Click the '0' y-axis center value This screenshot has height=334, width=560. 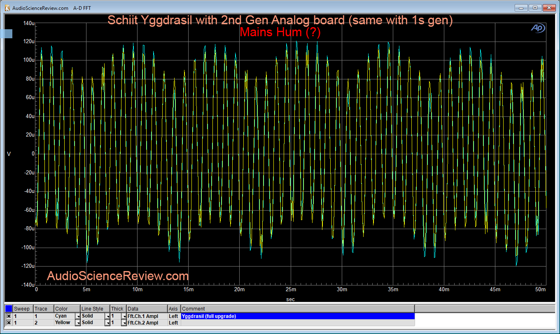point(32,154)
